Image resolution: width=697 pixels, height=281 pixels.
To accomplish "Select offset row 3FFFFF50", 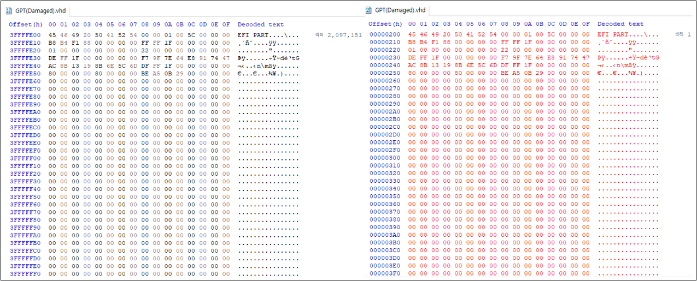I will (155, 196).
